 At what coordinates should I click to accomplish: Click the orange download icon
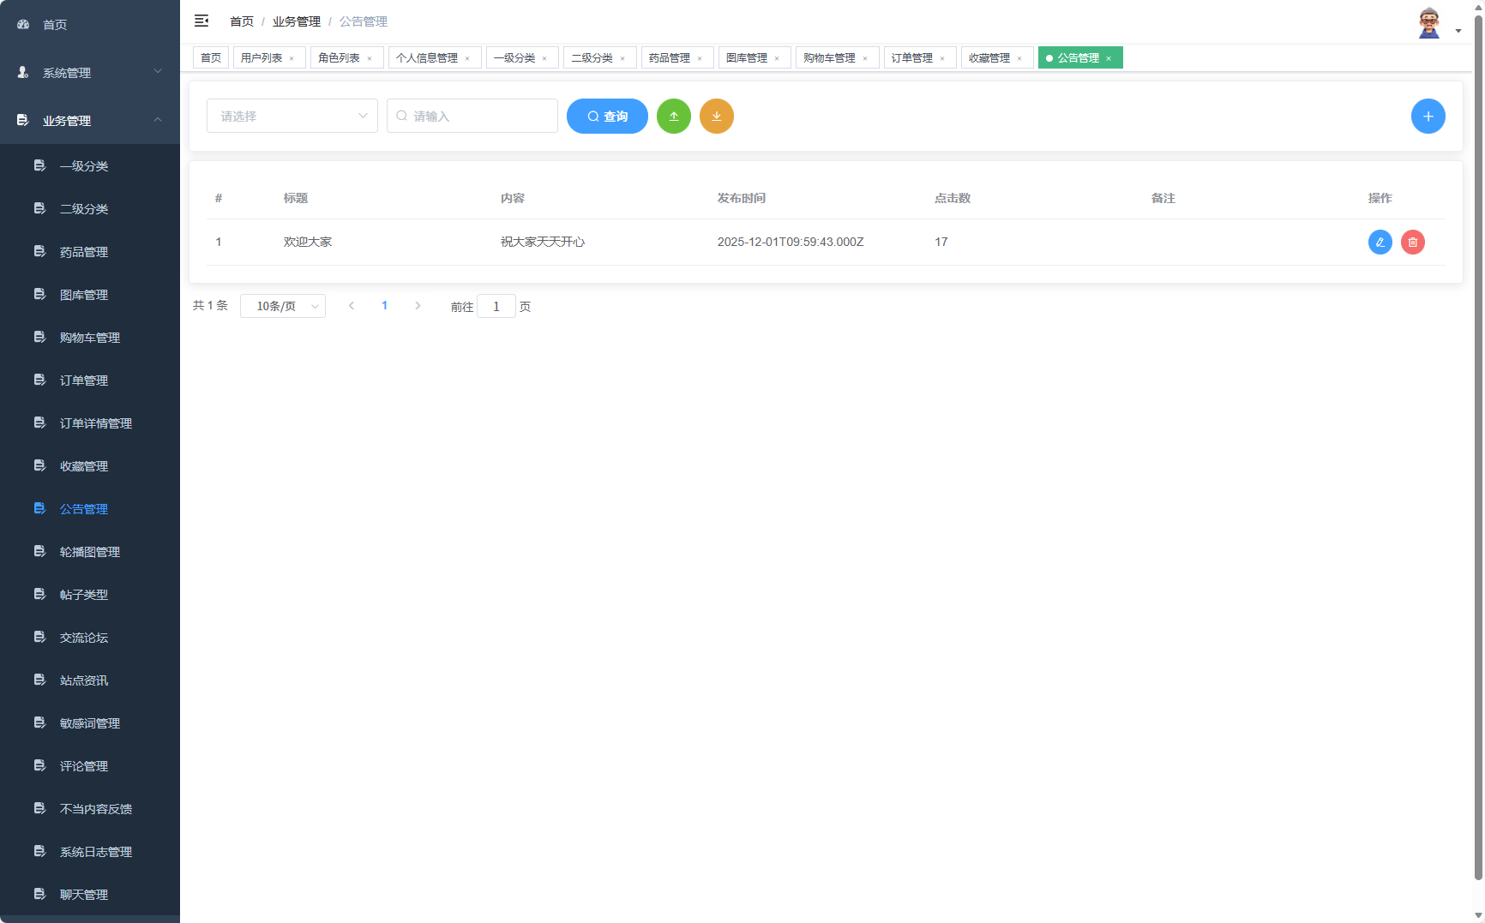coord(717,116)
